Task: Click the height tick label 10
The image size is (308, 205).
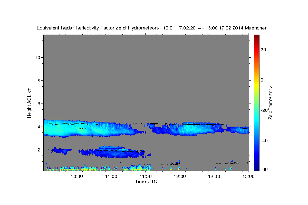Action: 37,58
